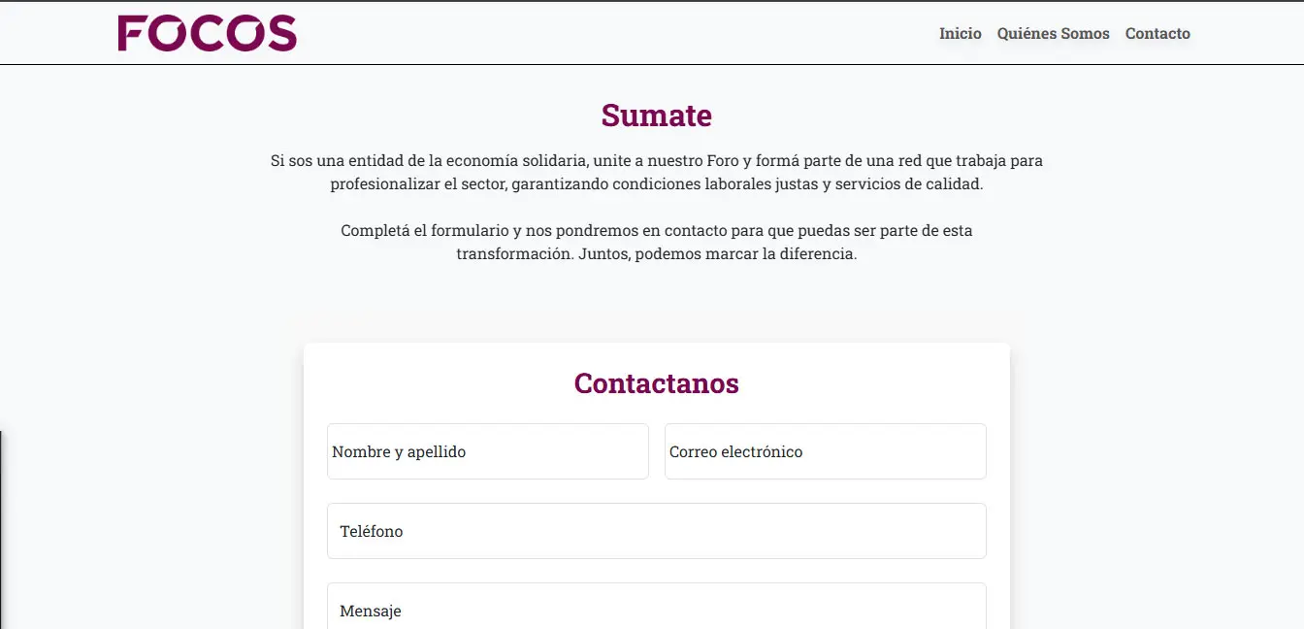Viewport: 1304px width, 629px height.
Task: Go to the Quiénes Somos page
Action: coord(1054,33)
